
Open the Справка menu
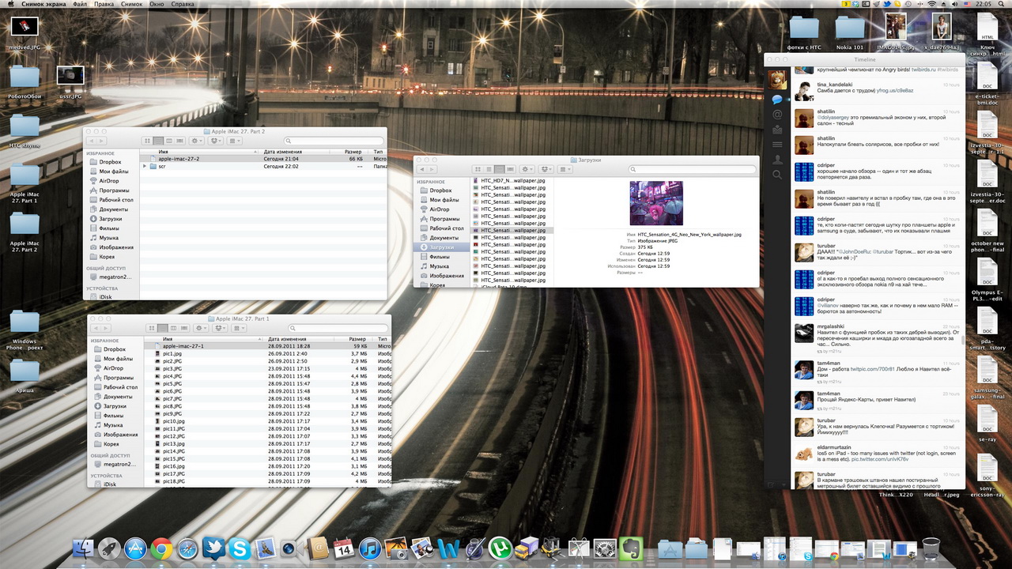183,4
